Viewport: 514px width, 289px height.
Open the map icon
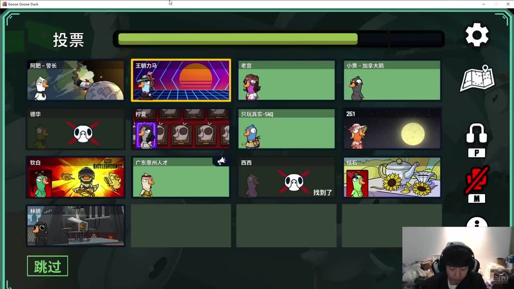point(477,79)
